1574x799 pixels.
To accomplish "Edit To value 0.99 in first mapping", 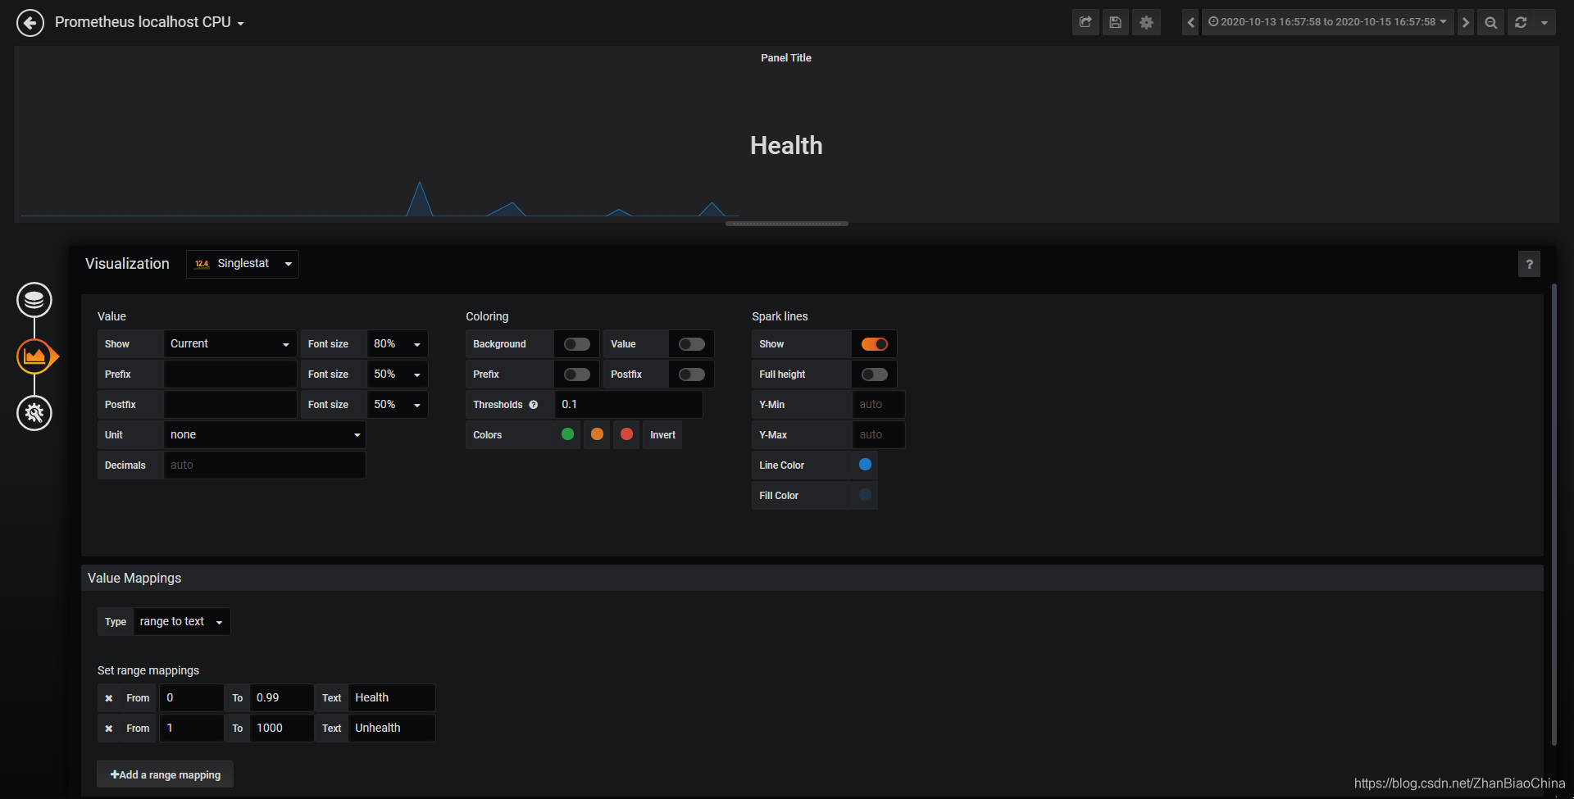I will click(x=281, y=698).
